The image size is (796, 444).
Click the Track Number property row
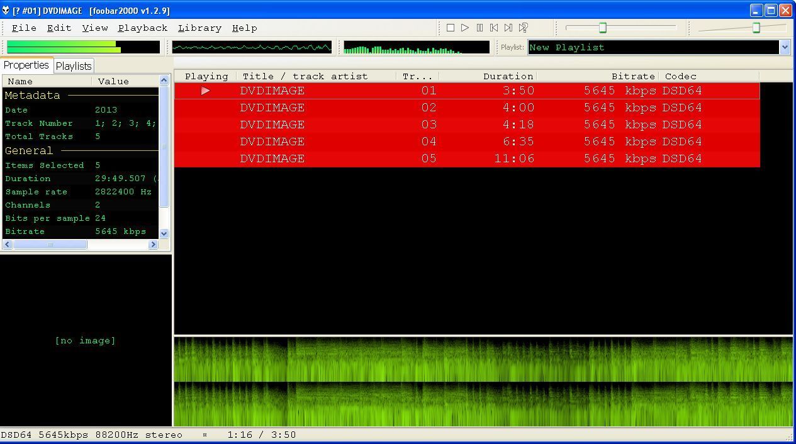click(81, 123)
